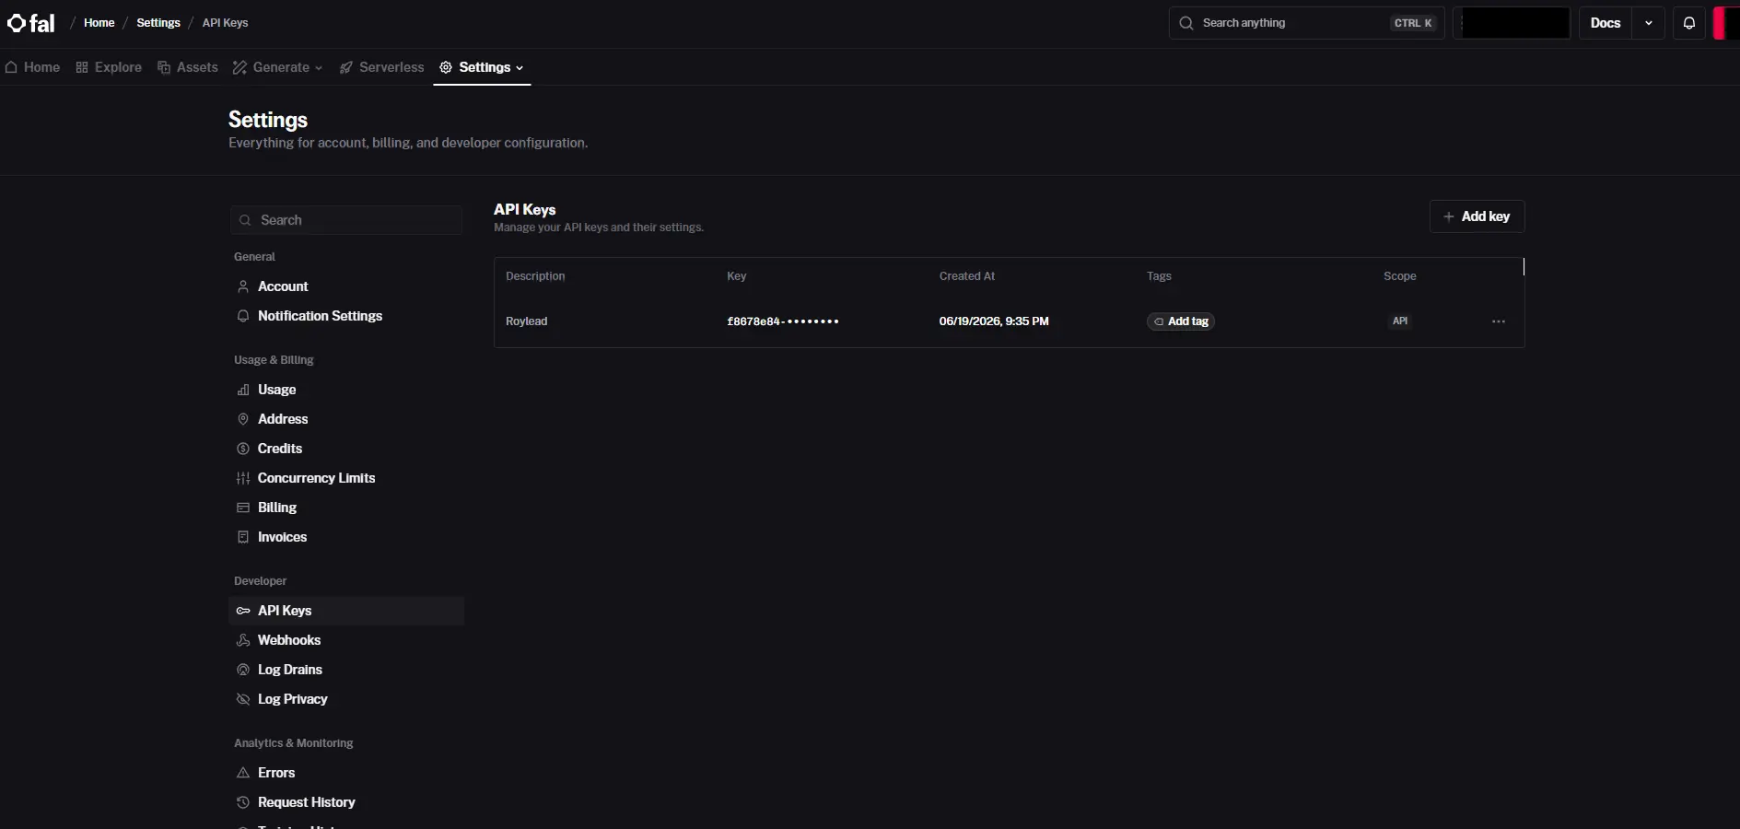Click the Serverless rocket icon
The image size is (1740, 829).
tap(346, 67)
